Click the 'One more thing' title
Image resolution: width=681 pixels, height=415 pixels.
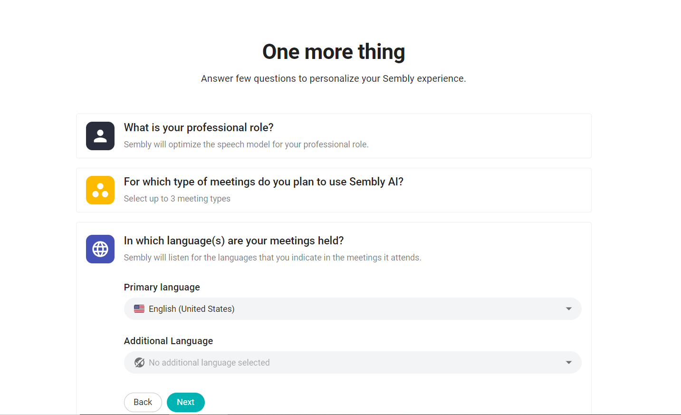coord(334,52)
